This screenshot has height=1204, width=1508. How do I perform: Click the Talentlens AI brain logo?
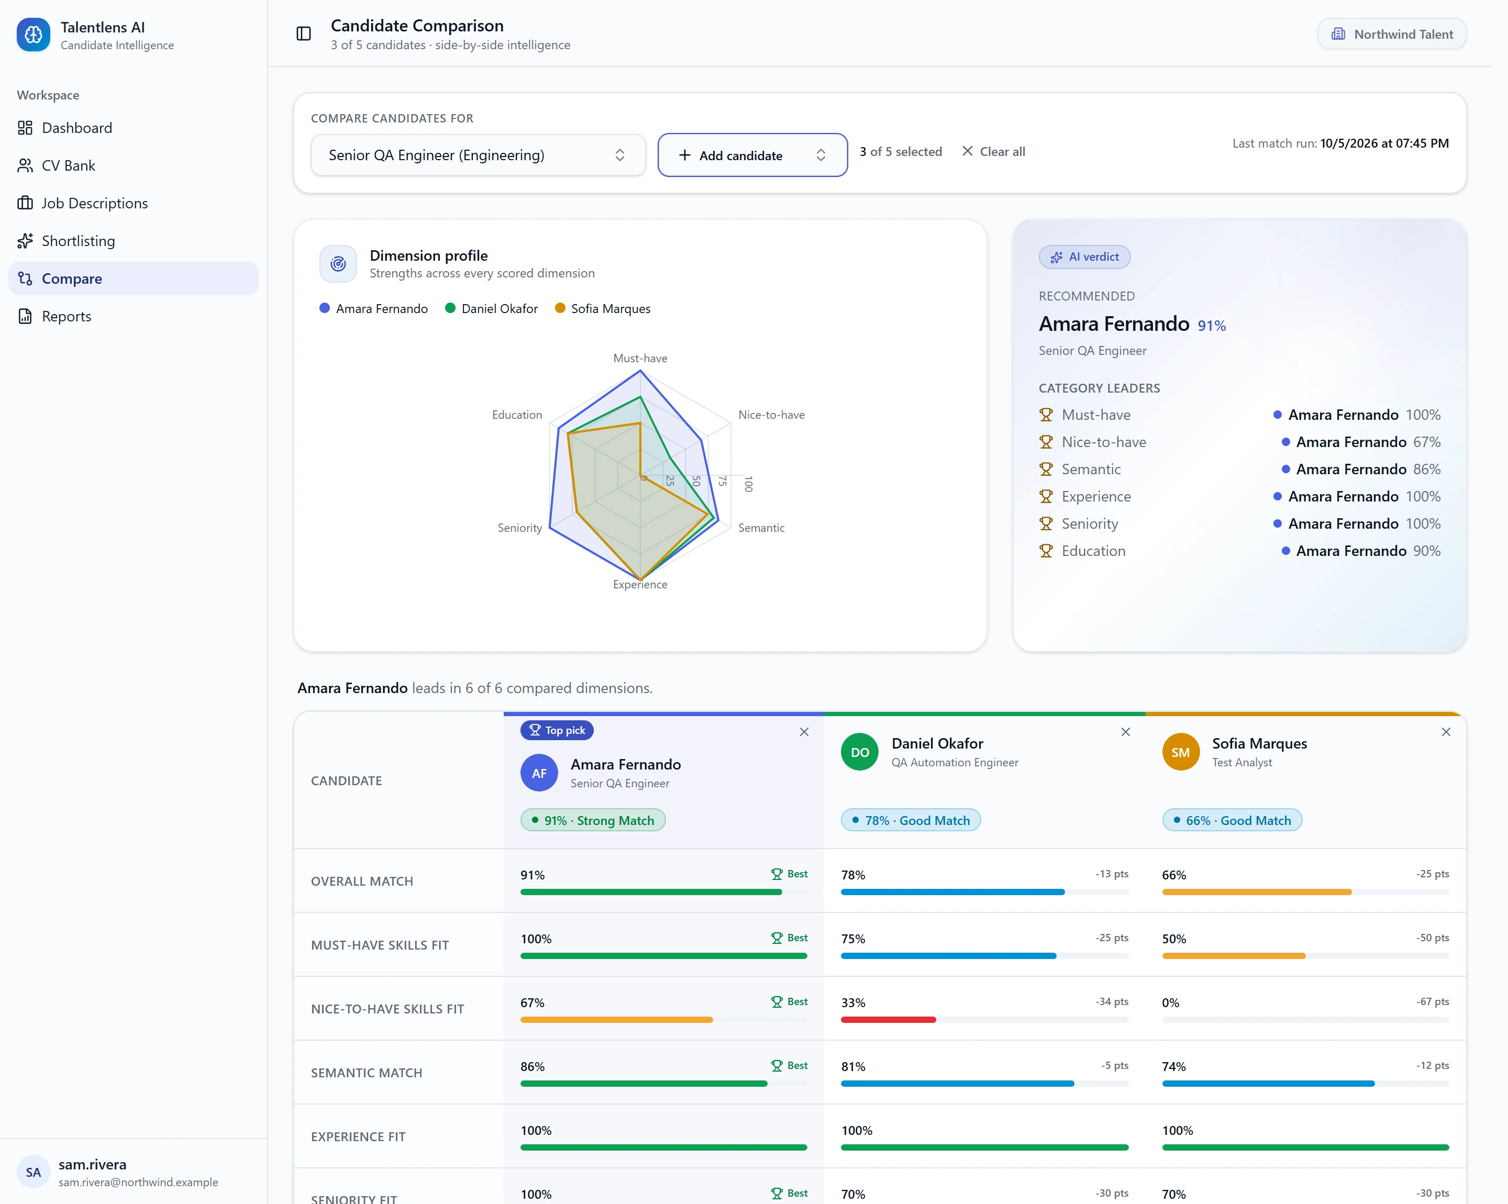pos(33,35)
